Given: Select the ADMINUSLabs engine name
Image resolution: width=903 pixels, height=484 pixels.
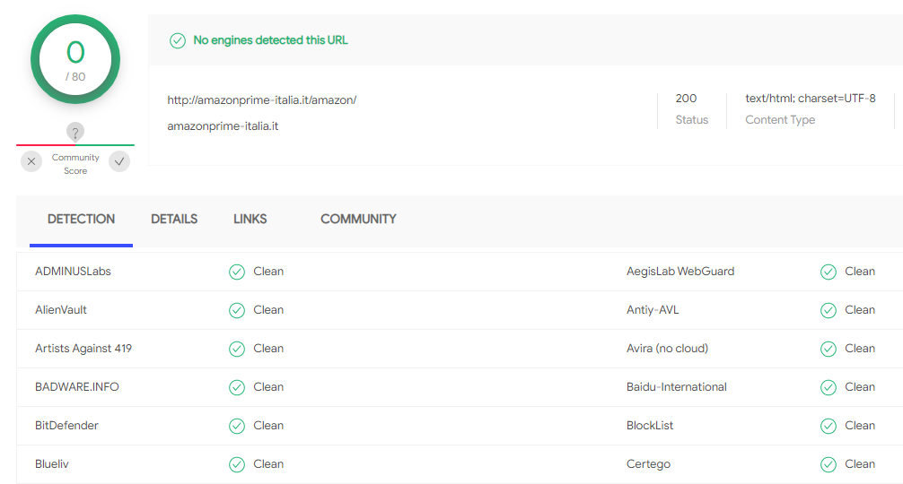Looking at the screenshot, I should pyautogui.click(x=73, y=272).
